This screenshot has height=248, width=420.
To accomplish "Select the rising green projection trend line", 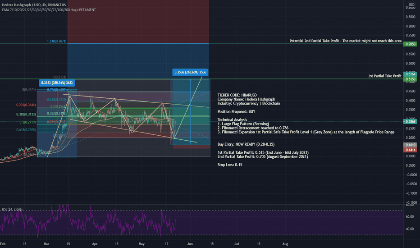I will tap(188, 107).
